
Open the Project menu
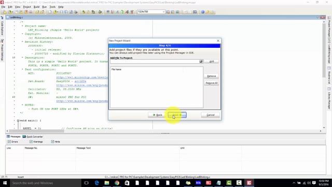27,7
